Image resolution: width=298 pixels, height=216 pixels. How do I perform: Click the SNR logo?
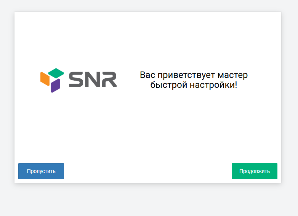pyautogui.click(x=79, y=80)
